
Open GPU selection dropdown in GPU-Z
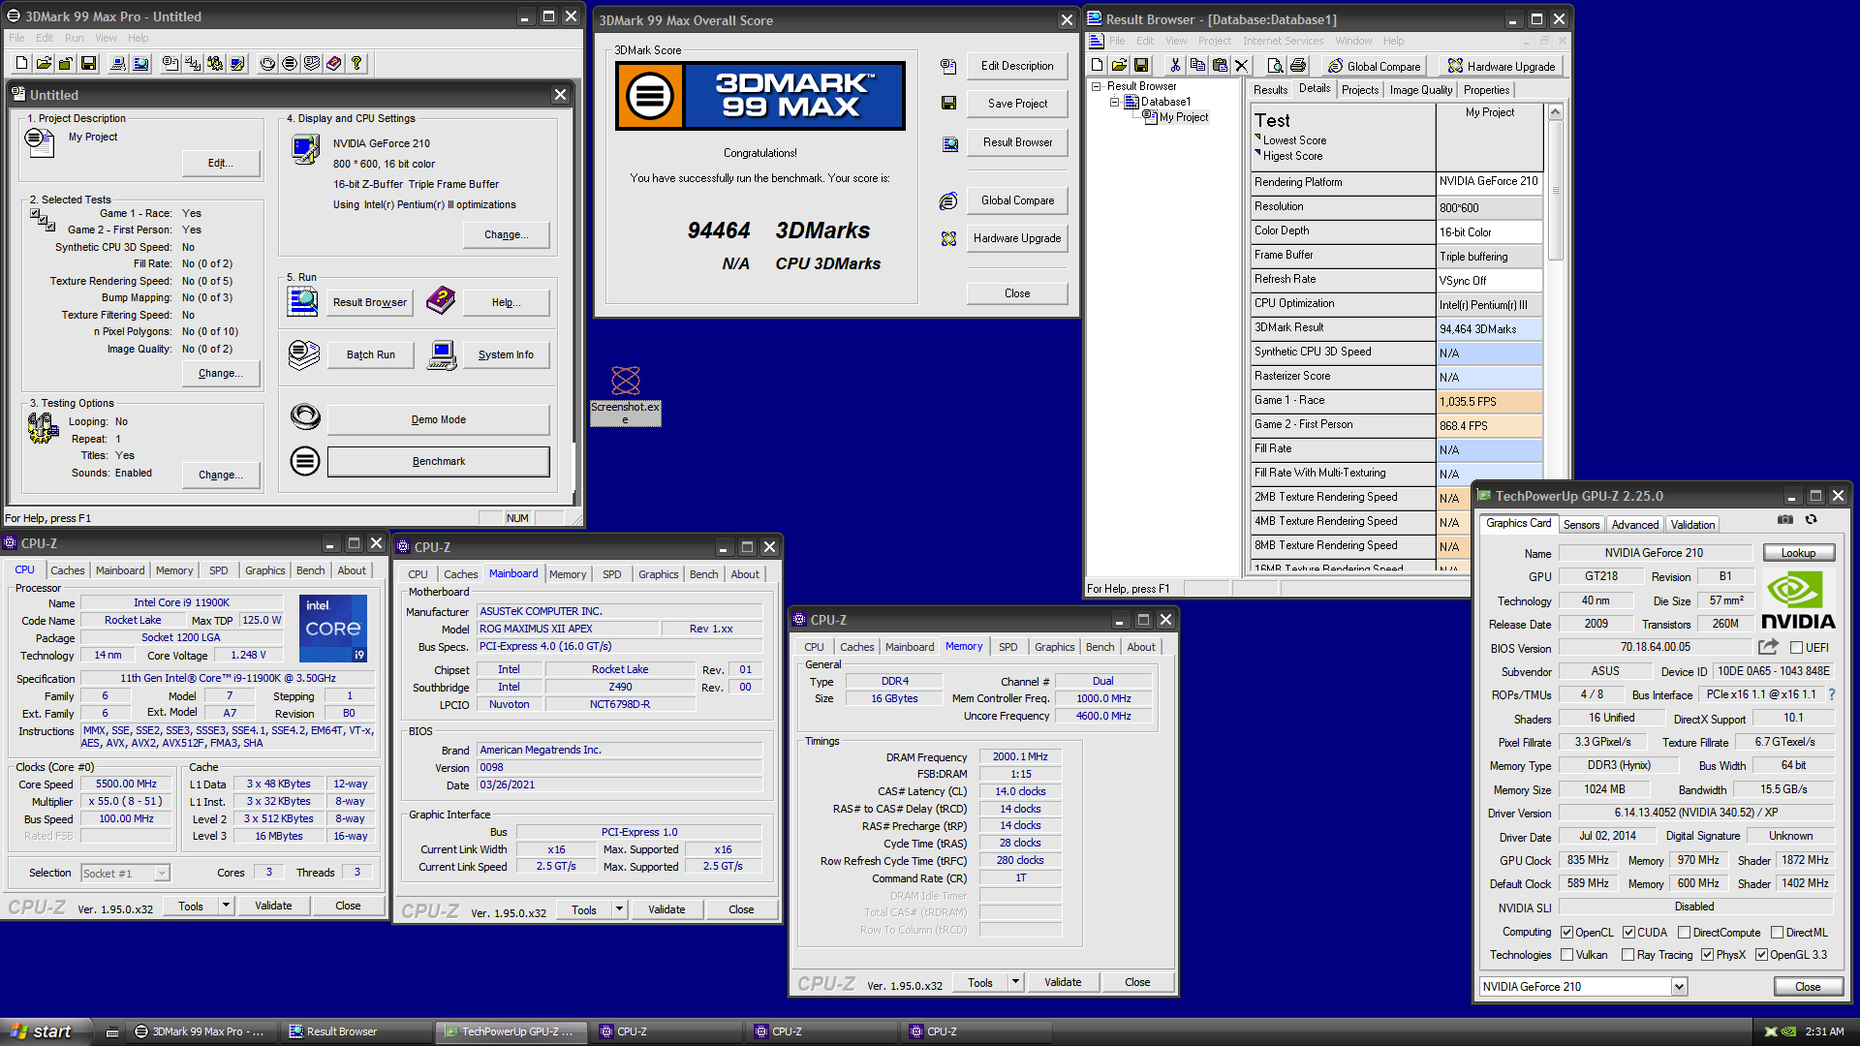pyautogui.click(x=1679, y=987)
